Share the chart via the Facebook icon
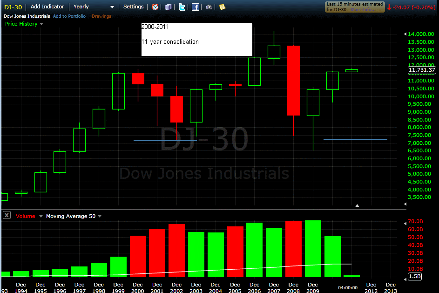Screen dimensions: 439x293 (x=196, y=7)
